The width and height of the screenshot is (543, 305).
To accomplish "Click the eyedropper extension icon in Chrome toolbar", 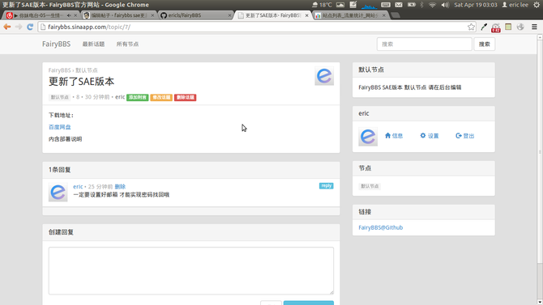I will click(x=484, y=27).
